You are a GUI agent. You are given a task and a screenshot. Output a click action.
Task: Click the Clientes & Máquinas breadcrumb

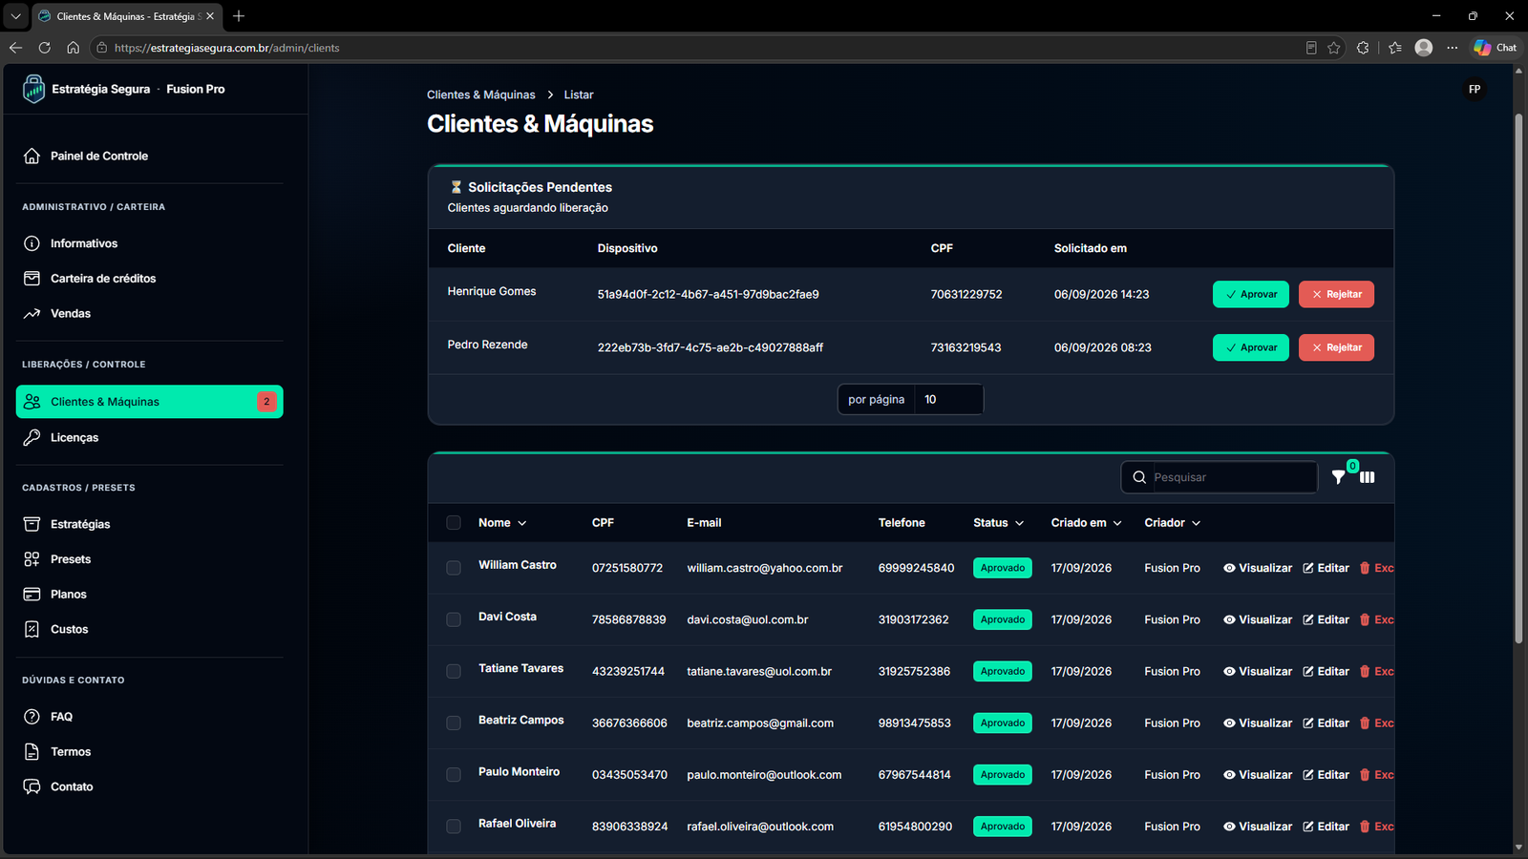point(481,94)
